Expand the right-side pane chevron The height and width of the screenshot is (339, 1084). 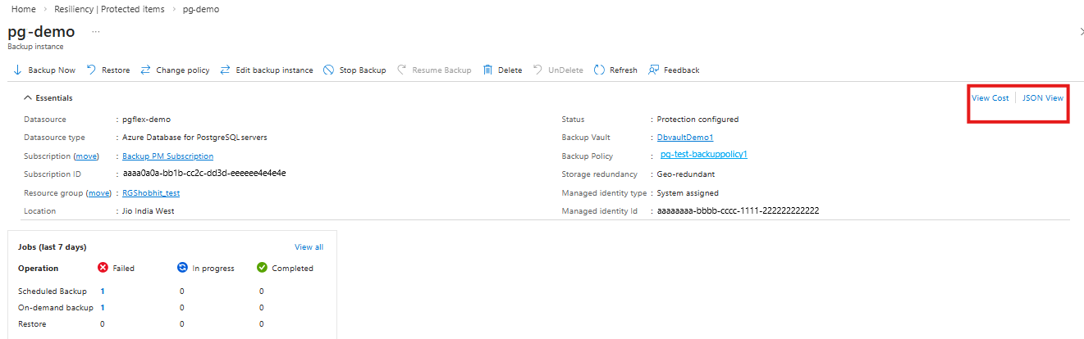tap(1082, 31)
